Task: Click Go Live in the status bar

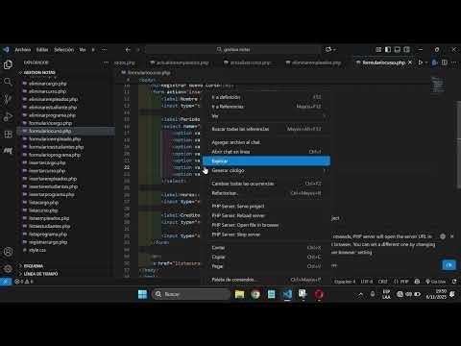Action: pyautogui.click(x=435, y=282)
